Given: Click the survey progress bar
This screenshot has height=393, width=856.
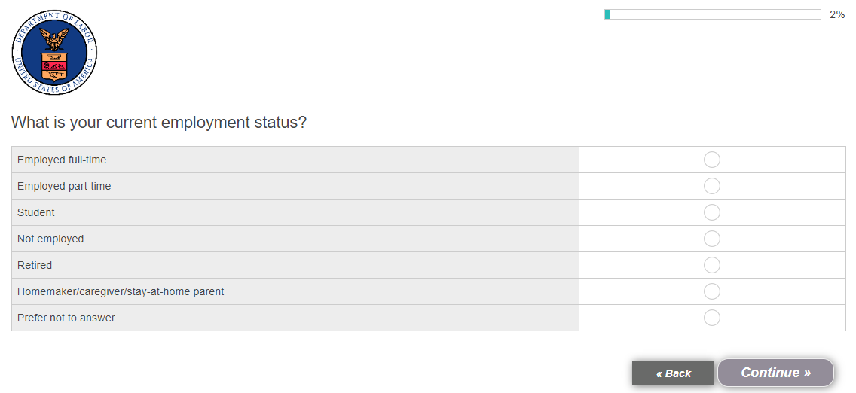Looking at the screenshot, I should pos(712,14).
